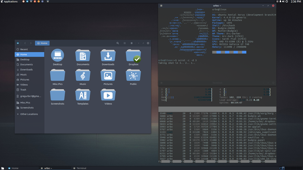Open the power menu in top panel
This screenshot has width=303, height=170.
[287, 2]
